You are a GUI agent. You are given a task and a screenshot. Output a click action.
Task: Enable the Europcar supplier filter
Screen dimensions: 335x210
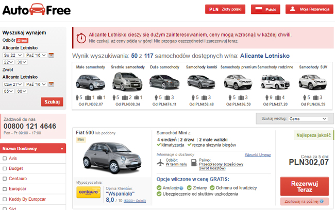pos(5,188)
